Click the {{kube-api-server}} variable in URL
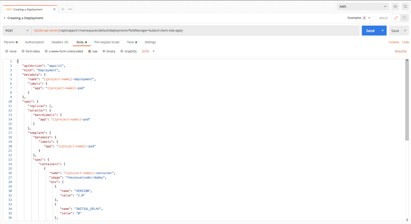The image size is (411, 224). click(x=47, y=31)
